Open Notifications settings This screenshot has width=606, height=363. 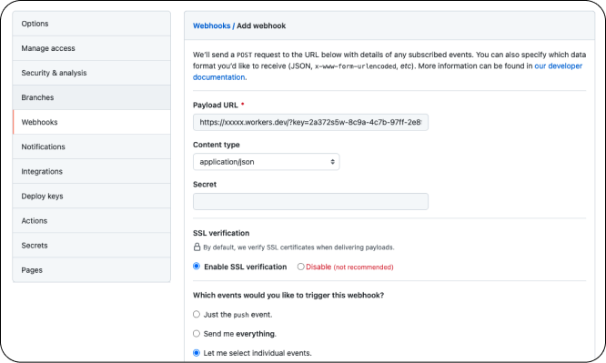[91, 146]
